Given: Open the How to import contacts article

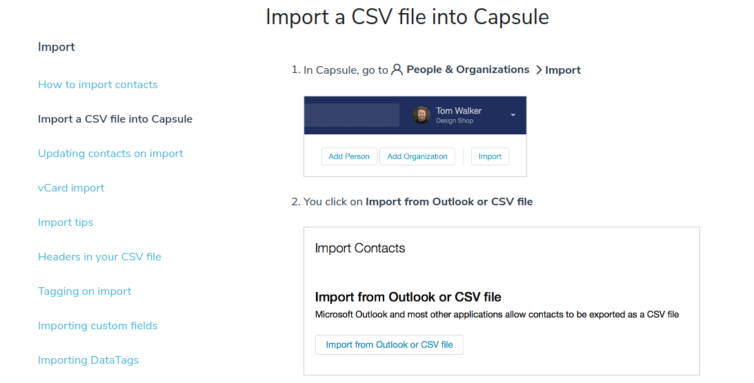Looking at the screenshot, I should pyautogui.click(x=98, y=85).
